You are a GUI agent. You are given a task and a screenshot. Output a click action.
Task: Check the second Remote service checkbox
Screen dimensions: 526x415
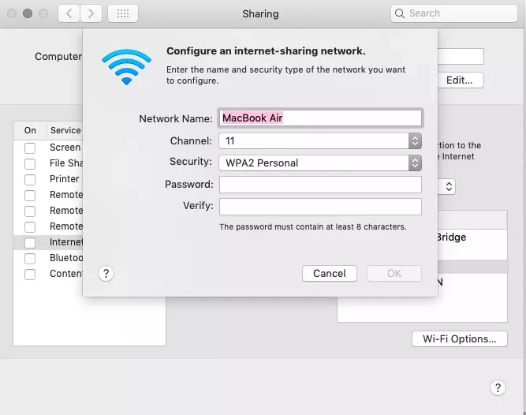click(x=30, y=211)
